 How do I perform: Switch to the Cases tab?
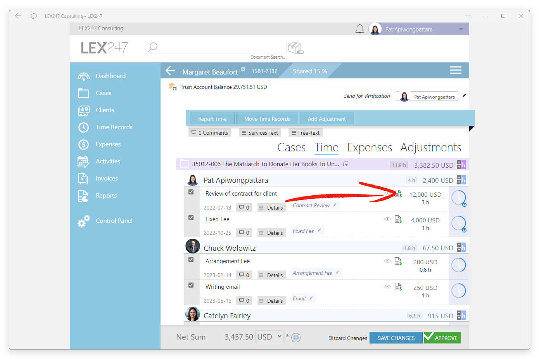click(x=291, y=147)
